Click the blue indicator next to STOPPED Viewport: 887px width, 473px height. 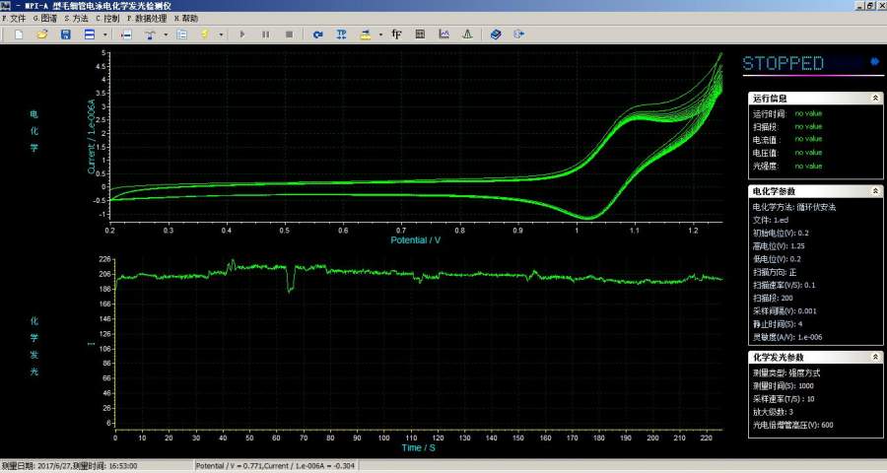874,63
